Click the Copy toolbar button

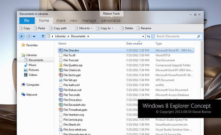click(x=25, y=28)
